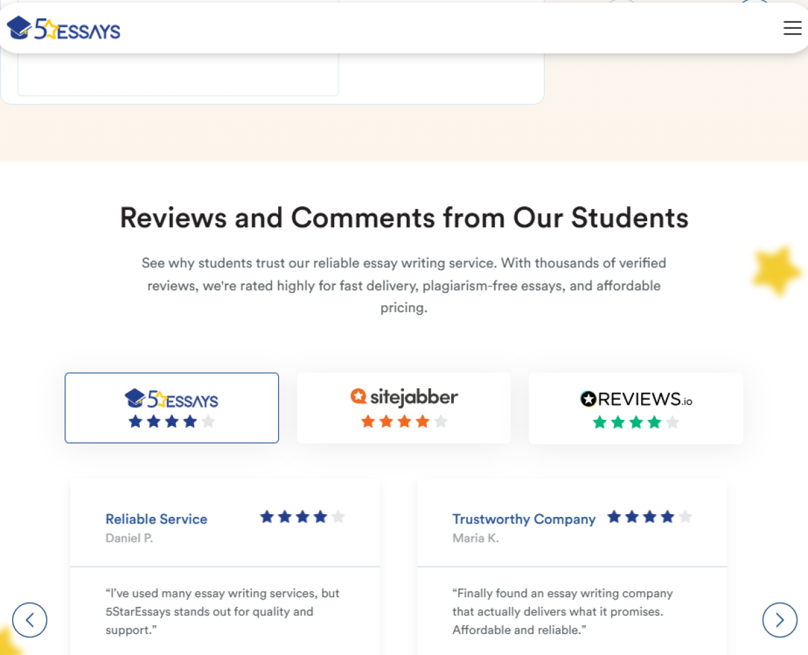Viewport: 808px width, 655px height.
Task: Switch to the REVIEWS.io tab
Action: pos(636,408)
